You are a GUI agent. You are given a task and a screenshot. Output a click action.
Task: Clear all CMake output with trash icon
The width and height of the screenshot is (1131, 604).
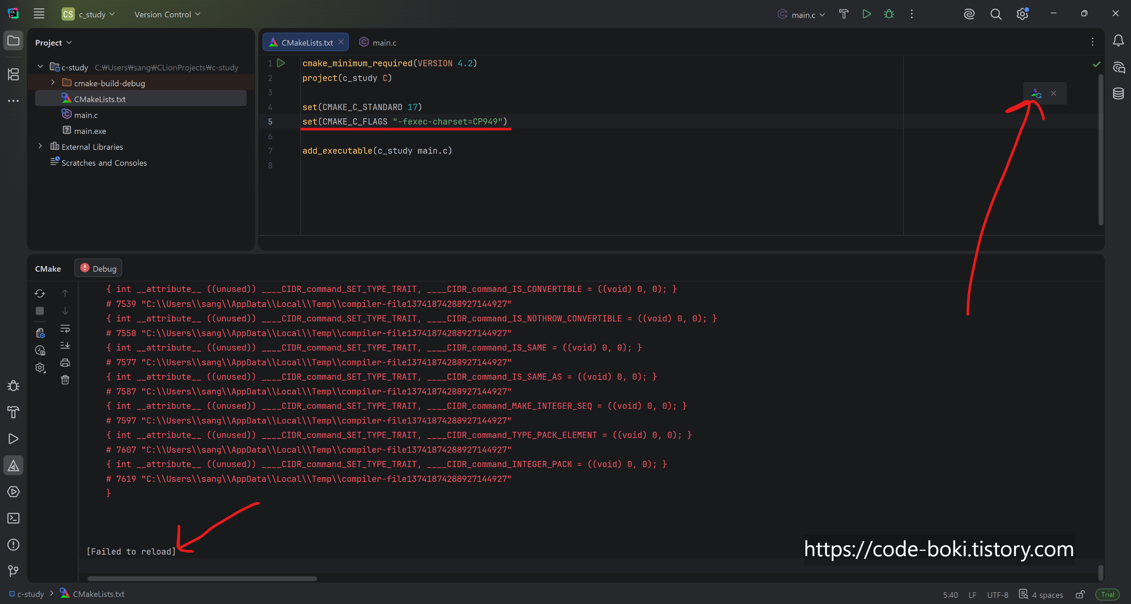coord(65,380)
